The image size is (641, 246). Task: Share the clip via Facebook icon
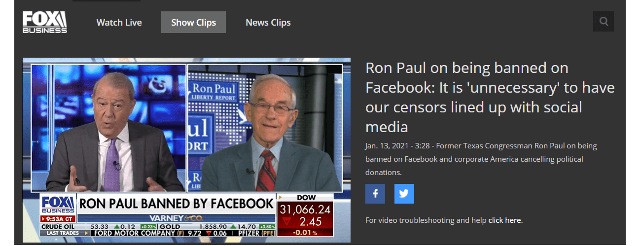coord(375,194)
